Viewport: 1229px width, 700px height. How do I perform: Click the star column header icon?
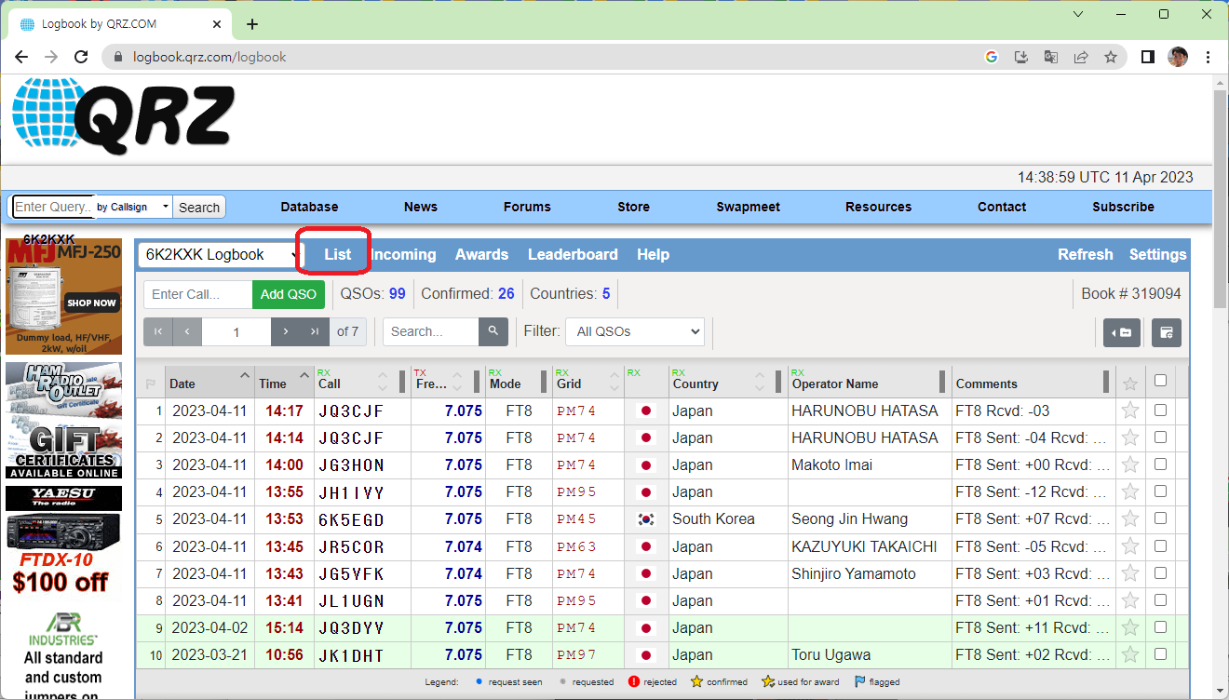1130,384
